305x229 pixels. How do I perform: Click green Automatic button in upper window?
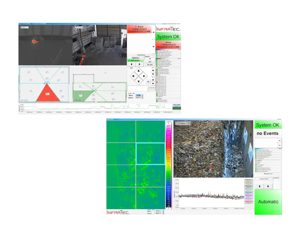pyautogui.click(x=135, y=61)
